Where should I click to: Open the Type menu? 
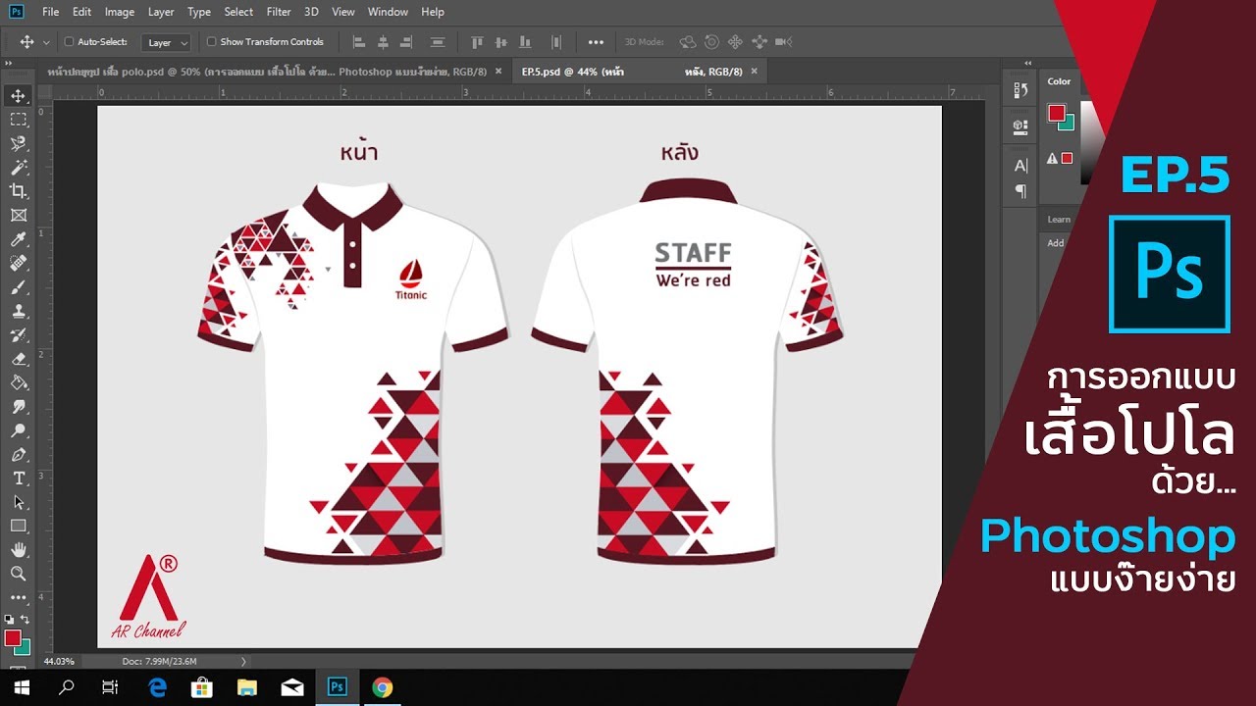[199, 12]
